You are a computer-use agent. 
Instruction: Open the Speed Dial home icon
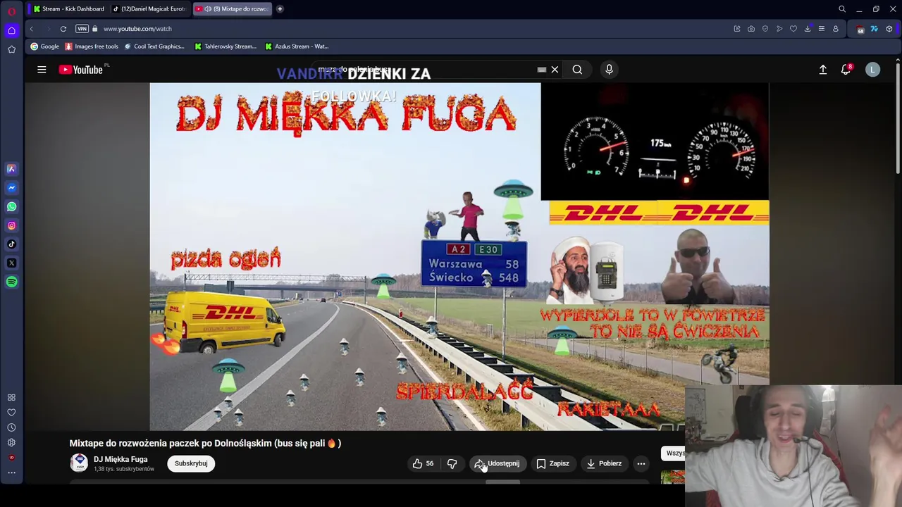(11, 30)
